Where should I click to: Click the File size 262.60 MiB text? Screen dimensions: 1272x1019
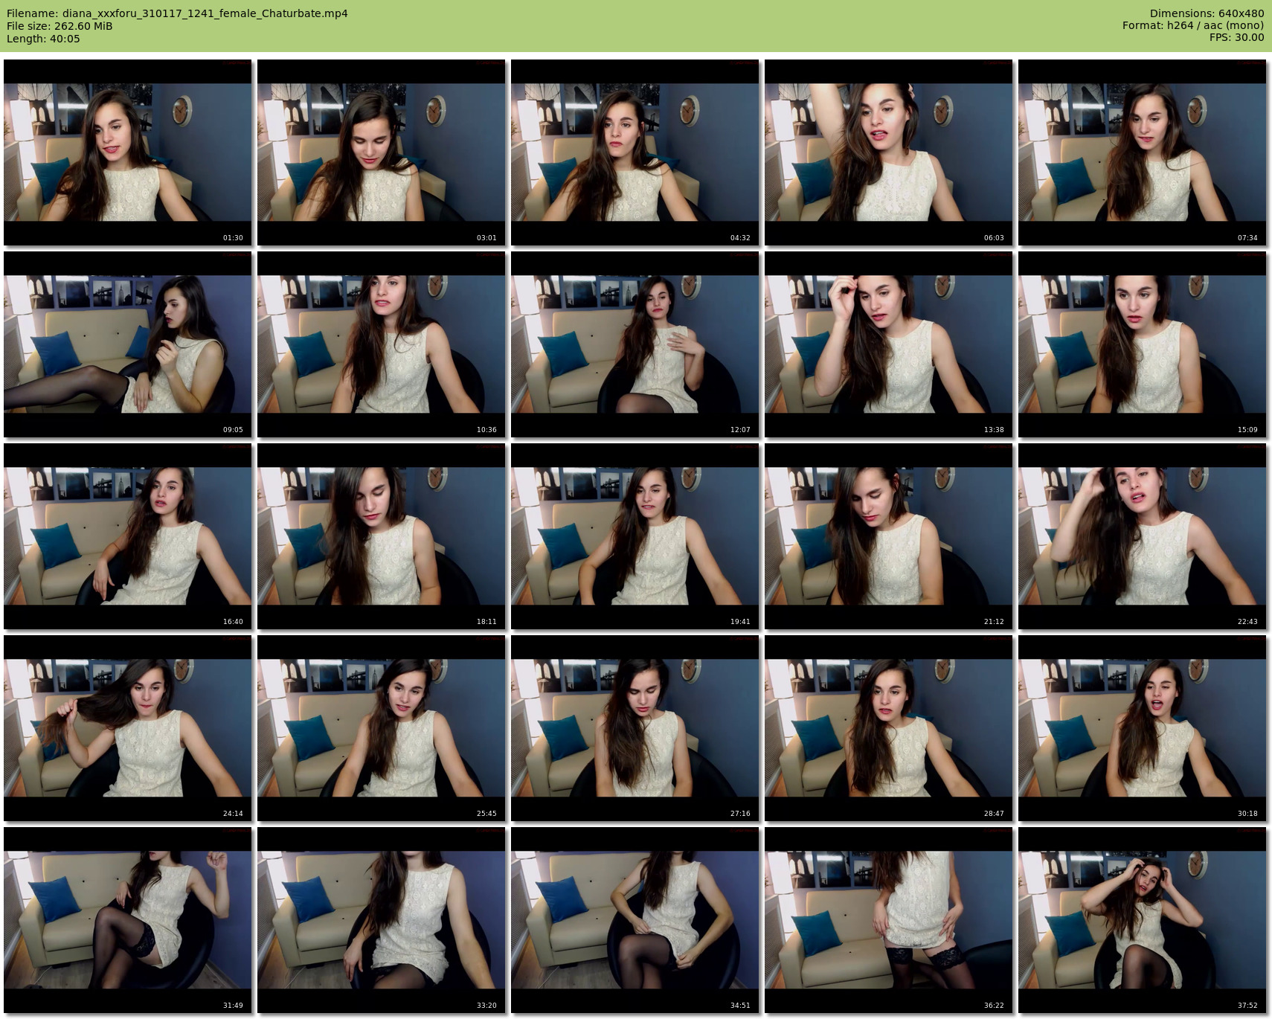[60, 26]
